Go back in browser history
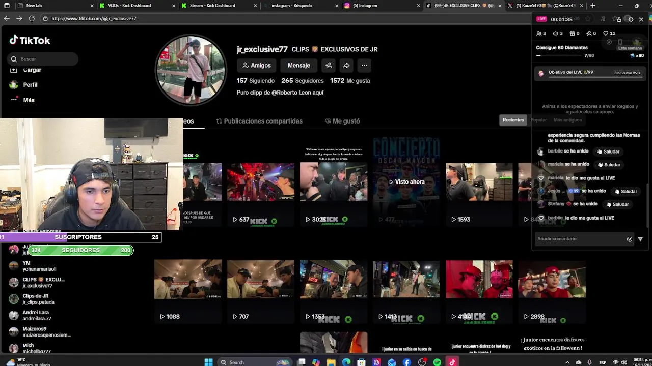 tap(7, 18)
